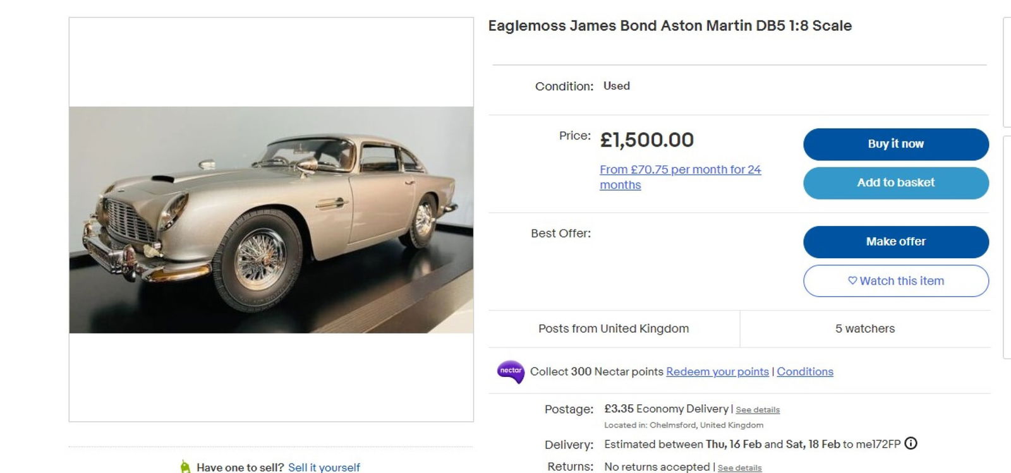See details for Economy Delivery postage
Viewport: 1011px width, 473px height.
(x=758, y=409)
